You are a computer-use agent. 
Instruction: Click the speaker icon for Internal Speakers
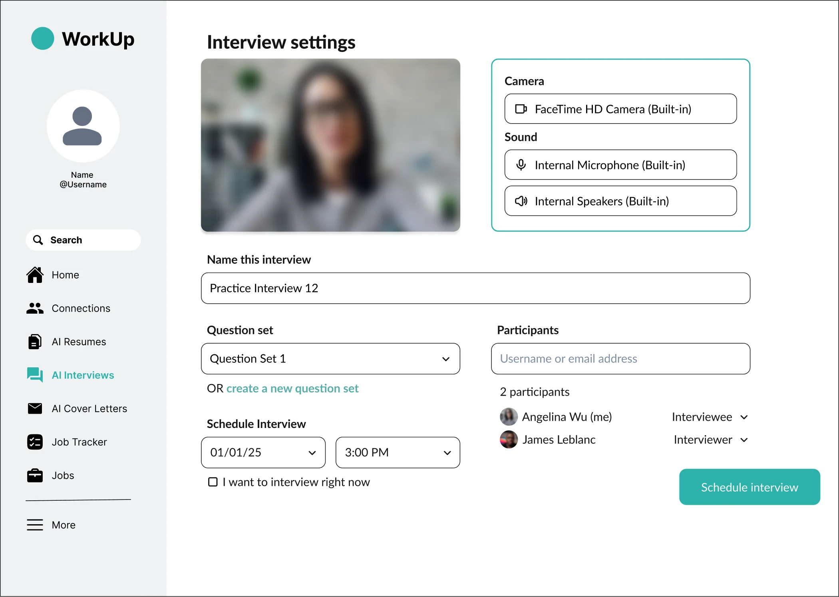pyautogui.click(x=521, y=201)
